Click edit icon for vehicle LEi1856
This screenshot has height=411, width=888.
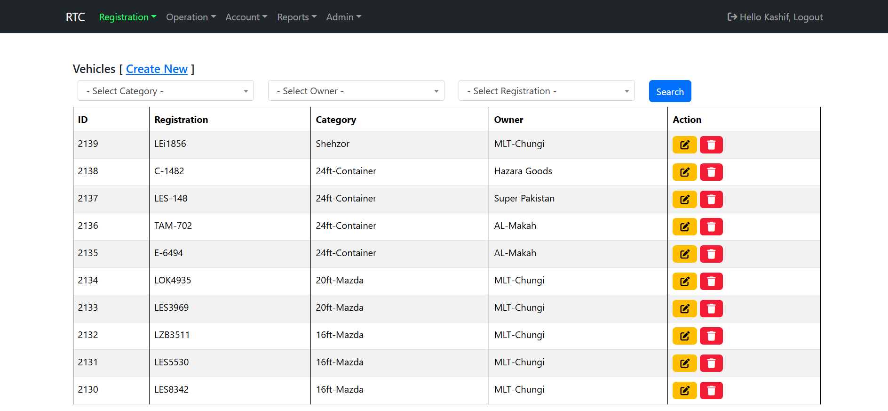pyautogui.click(x=684, y=145)
